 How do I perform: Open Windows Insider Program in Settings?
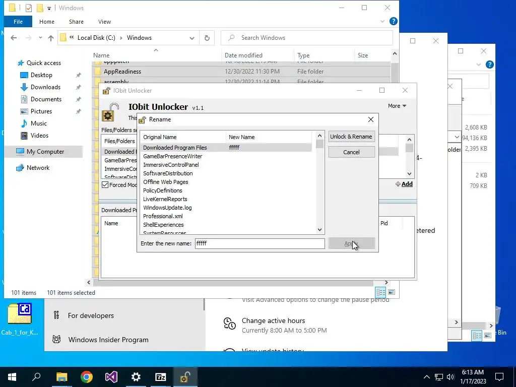(108, 340)
